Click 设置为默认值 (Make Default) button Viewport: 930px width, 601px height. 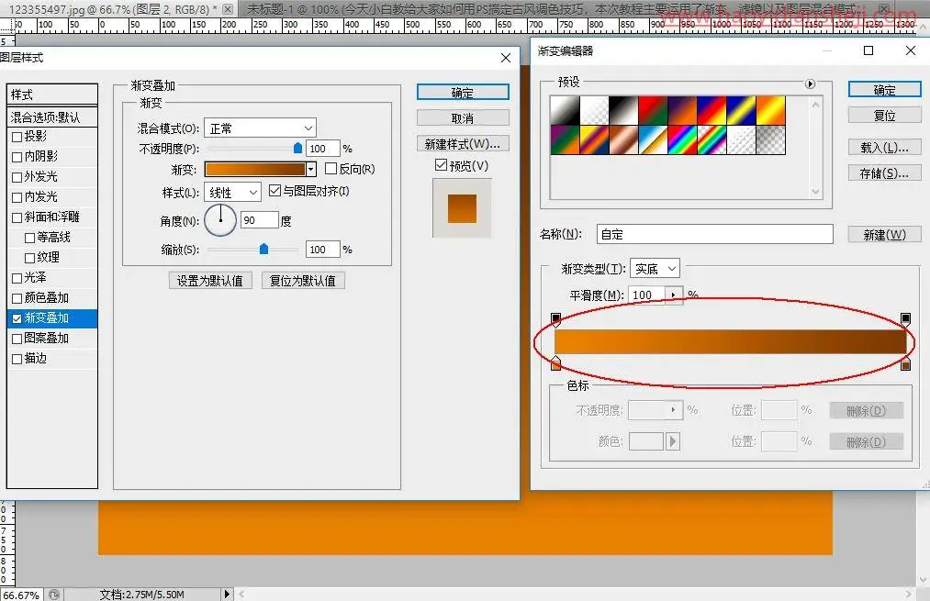click(210, 281)
